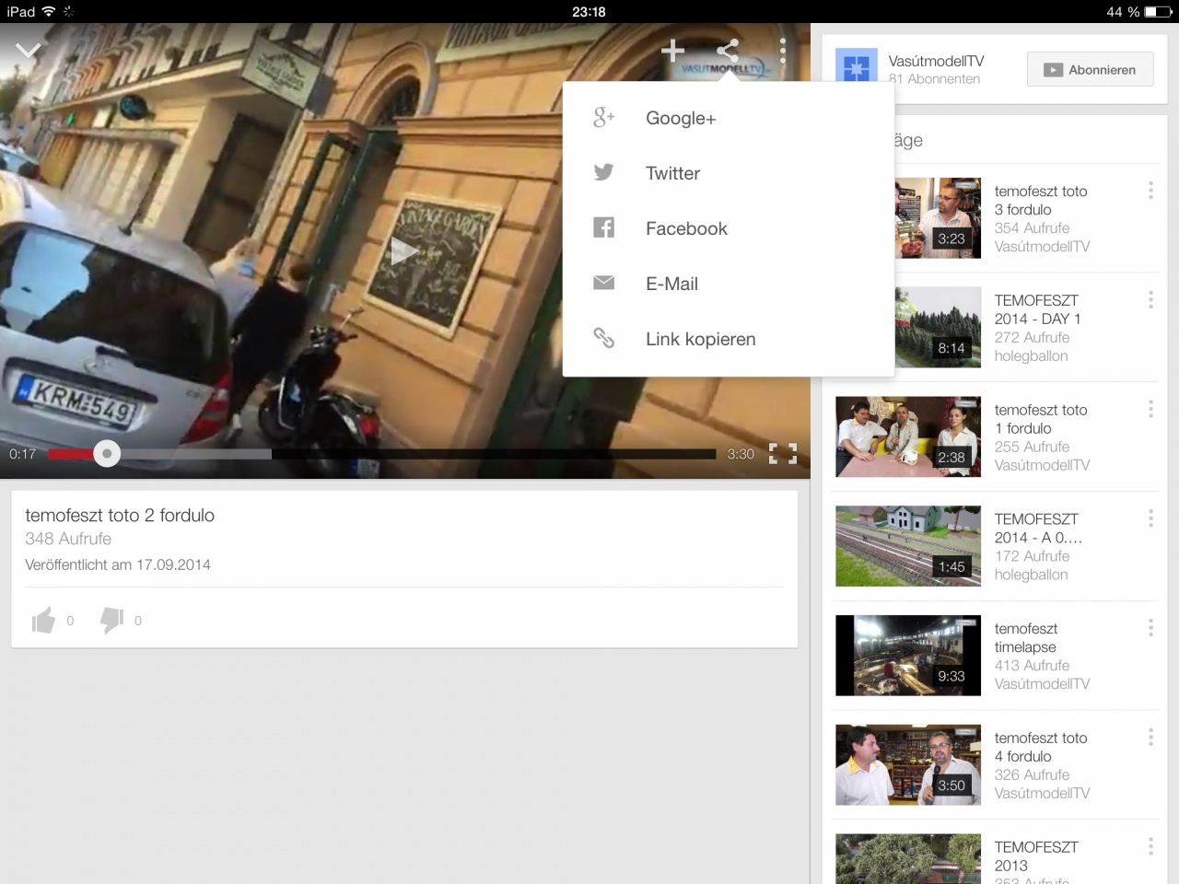Open options for temofeszt toto 3 fordulo
The height and width of the screenshot is (884, 1179).
point(1150,191)
